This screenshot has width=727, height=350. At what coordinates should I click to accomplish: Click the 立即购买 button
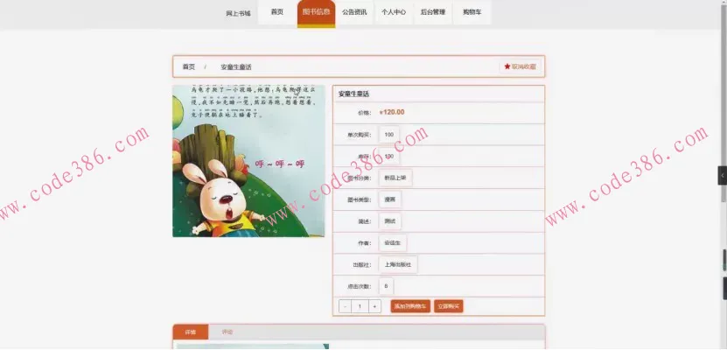tap(448, 306)
